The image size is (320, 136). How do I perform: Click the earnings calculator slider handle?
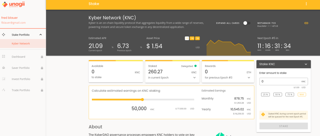pyautogui.click(x=142, y=99)
